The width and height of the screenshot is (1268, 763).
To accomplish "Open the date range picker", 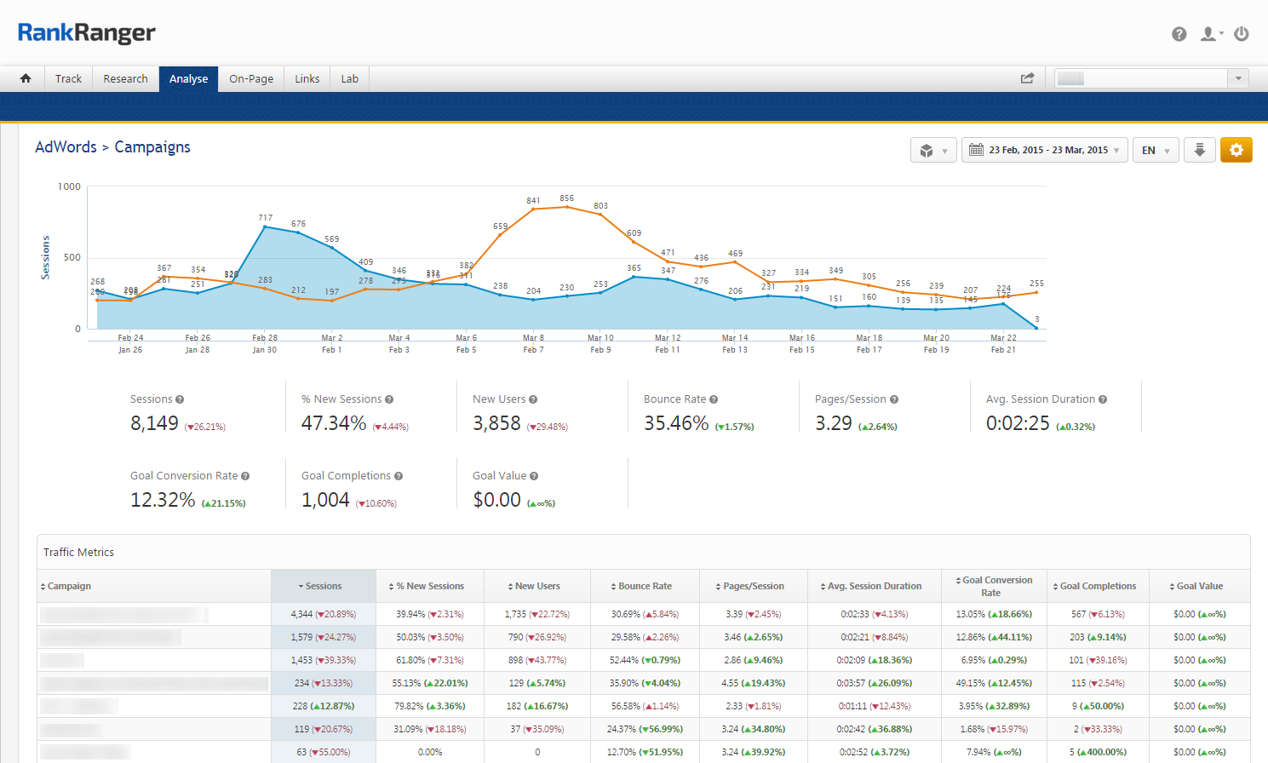I will coord(1045,150).
